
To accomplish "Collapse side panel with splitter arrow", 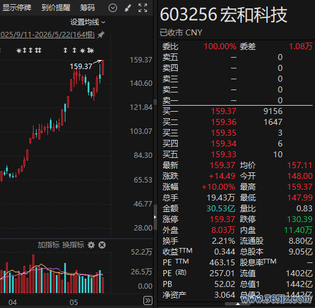I will tap(155, 217).
